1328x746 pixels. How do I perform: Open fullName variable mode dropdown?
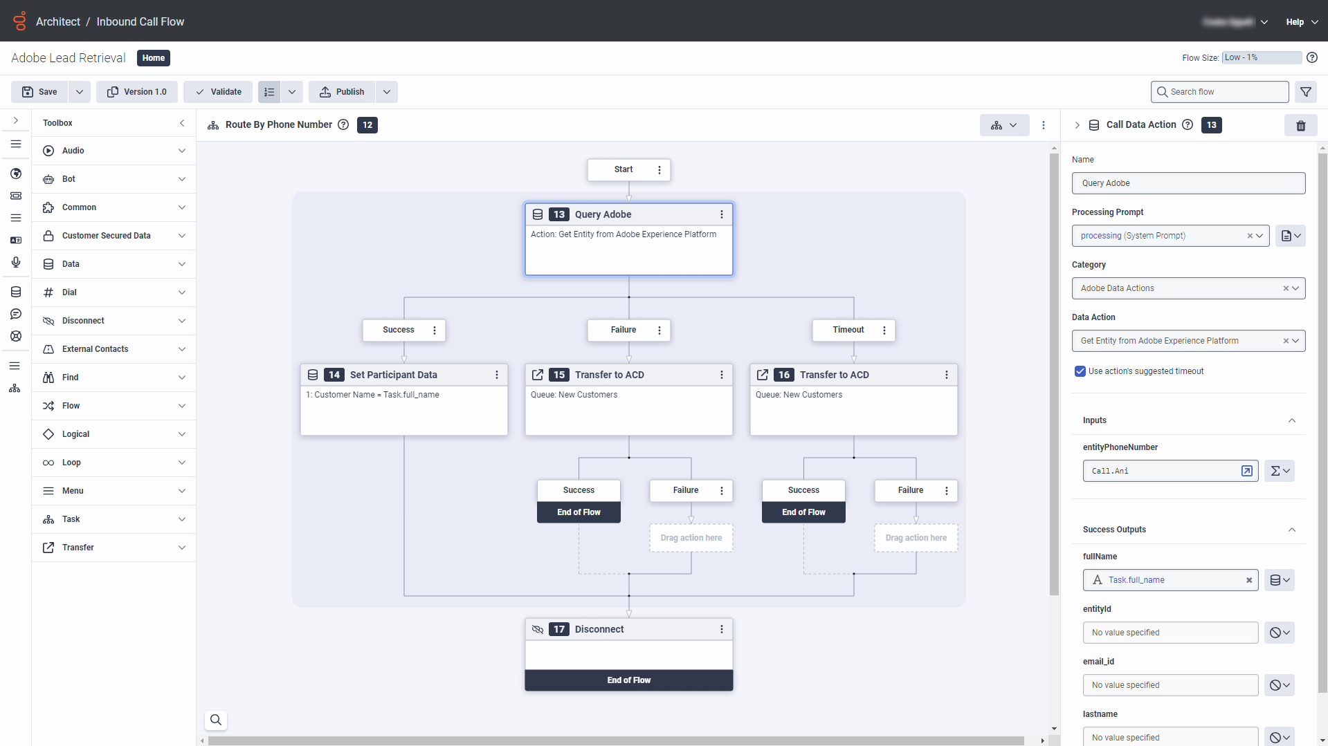pos(1280,580)
